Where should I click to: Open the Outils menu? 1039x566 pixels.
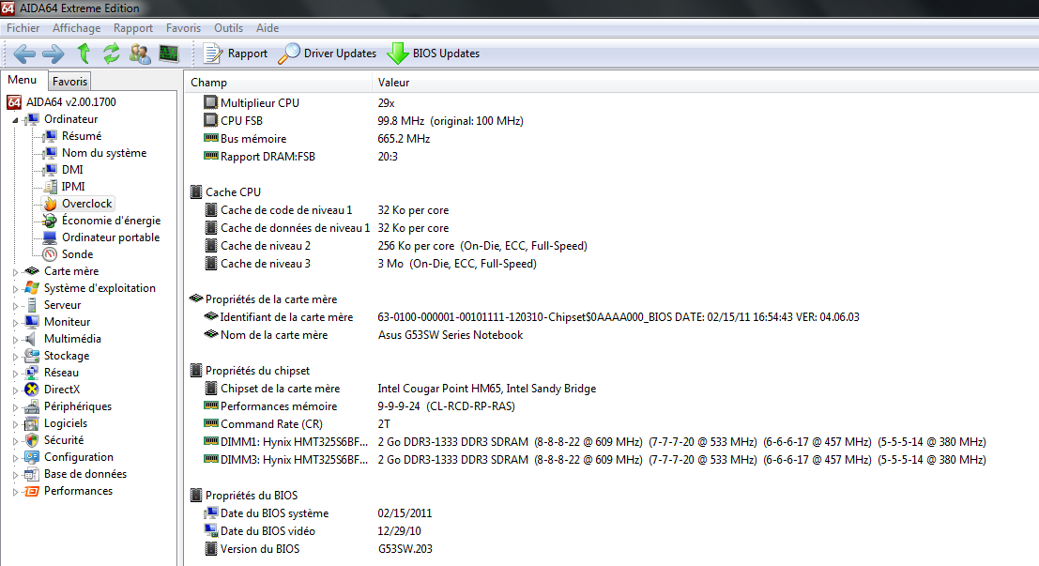pos(228,28)
